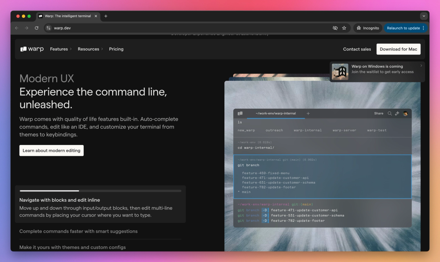The height and width of the screenshot is (262, 440).
Task: Click warp-test in ls output
Action: tap(377, 130)
